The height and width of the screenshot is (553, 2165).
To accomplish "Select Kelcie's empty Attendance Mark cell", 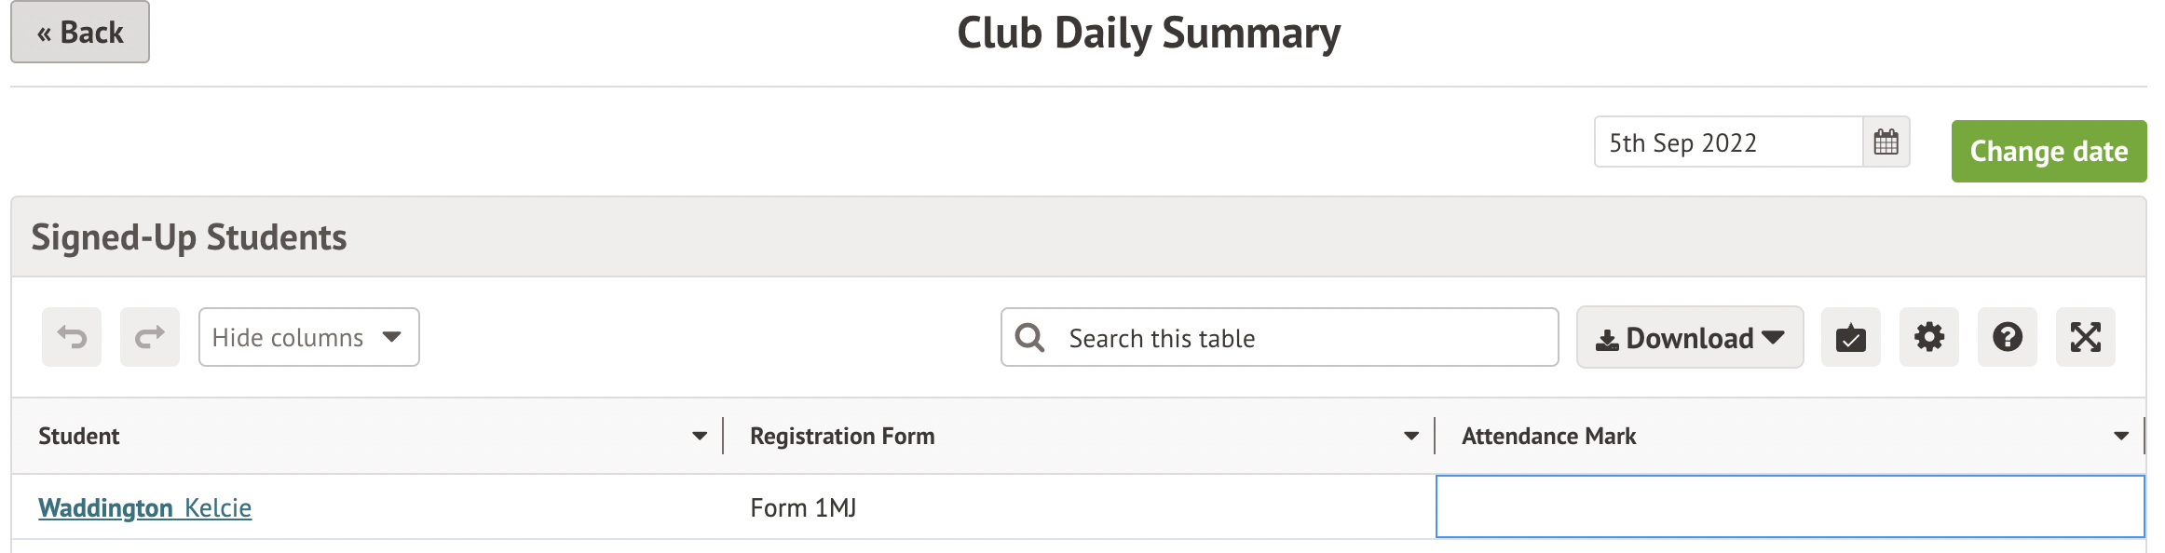I will [1790, 507].
